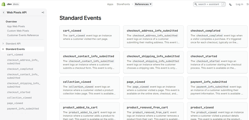Open App Web Pixels sidebar link
This screenshot has height=120, width=249.
pyautogui.click(x=16, y=26)
